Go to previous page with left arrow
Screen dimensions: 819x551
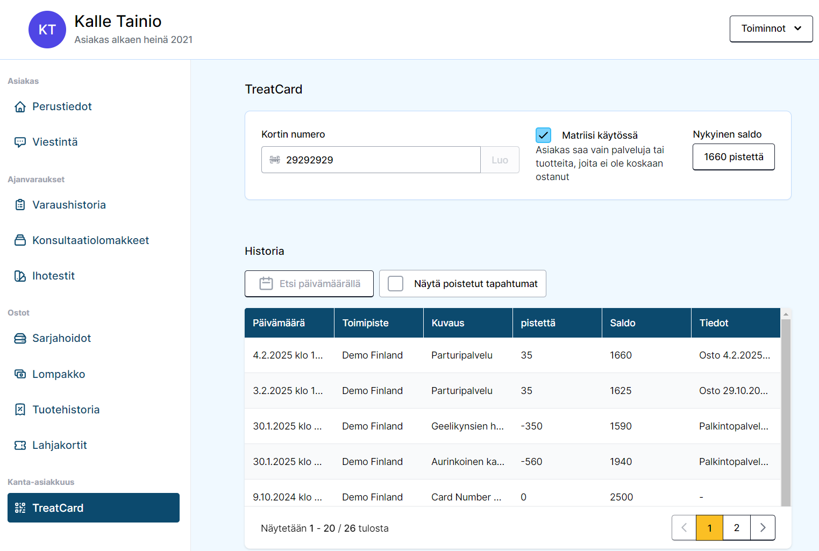(684, 528)
